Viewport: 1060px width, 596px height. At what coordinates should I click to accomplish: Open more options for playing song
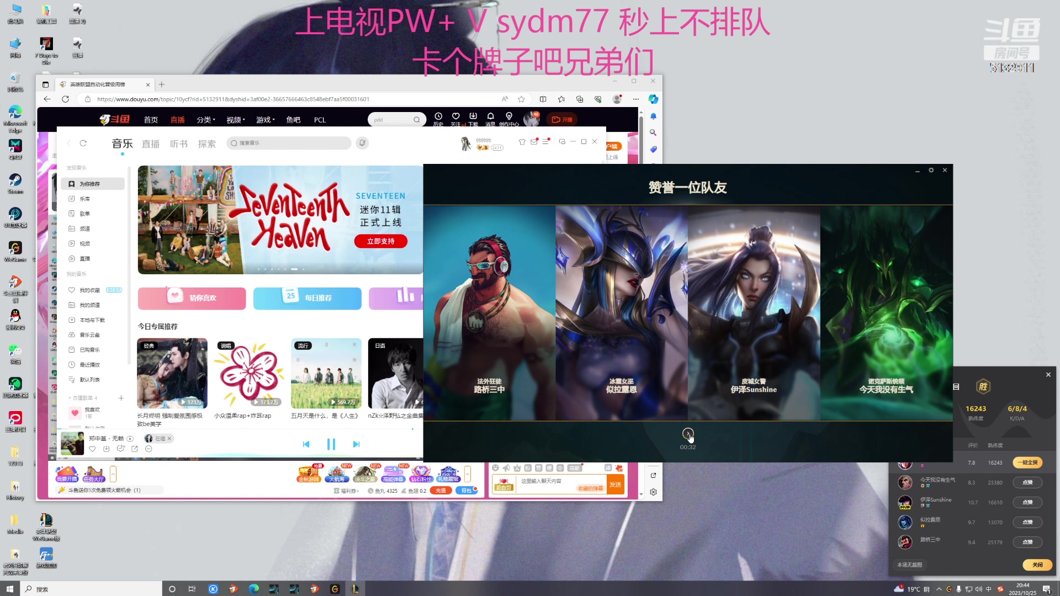tap(149, 449)
